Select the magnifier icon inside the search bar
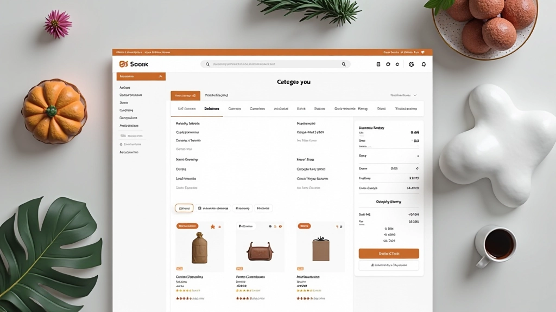556x312 pixels. coord(207,64)
